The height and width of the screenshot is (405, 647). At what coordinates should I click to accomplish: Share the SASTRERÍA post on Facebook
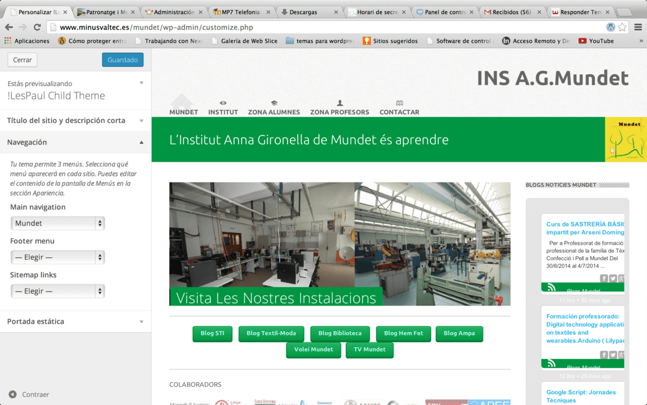point(603,278)
